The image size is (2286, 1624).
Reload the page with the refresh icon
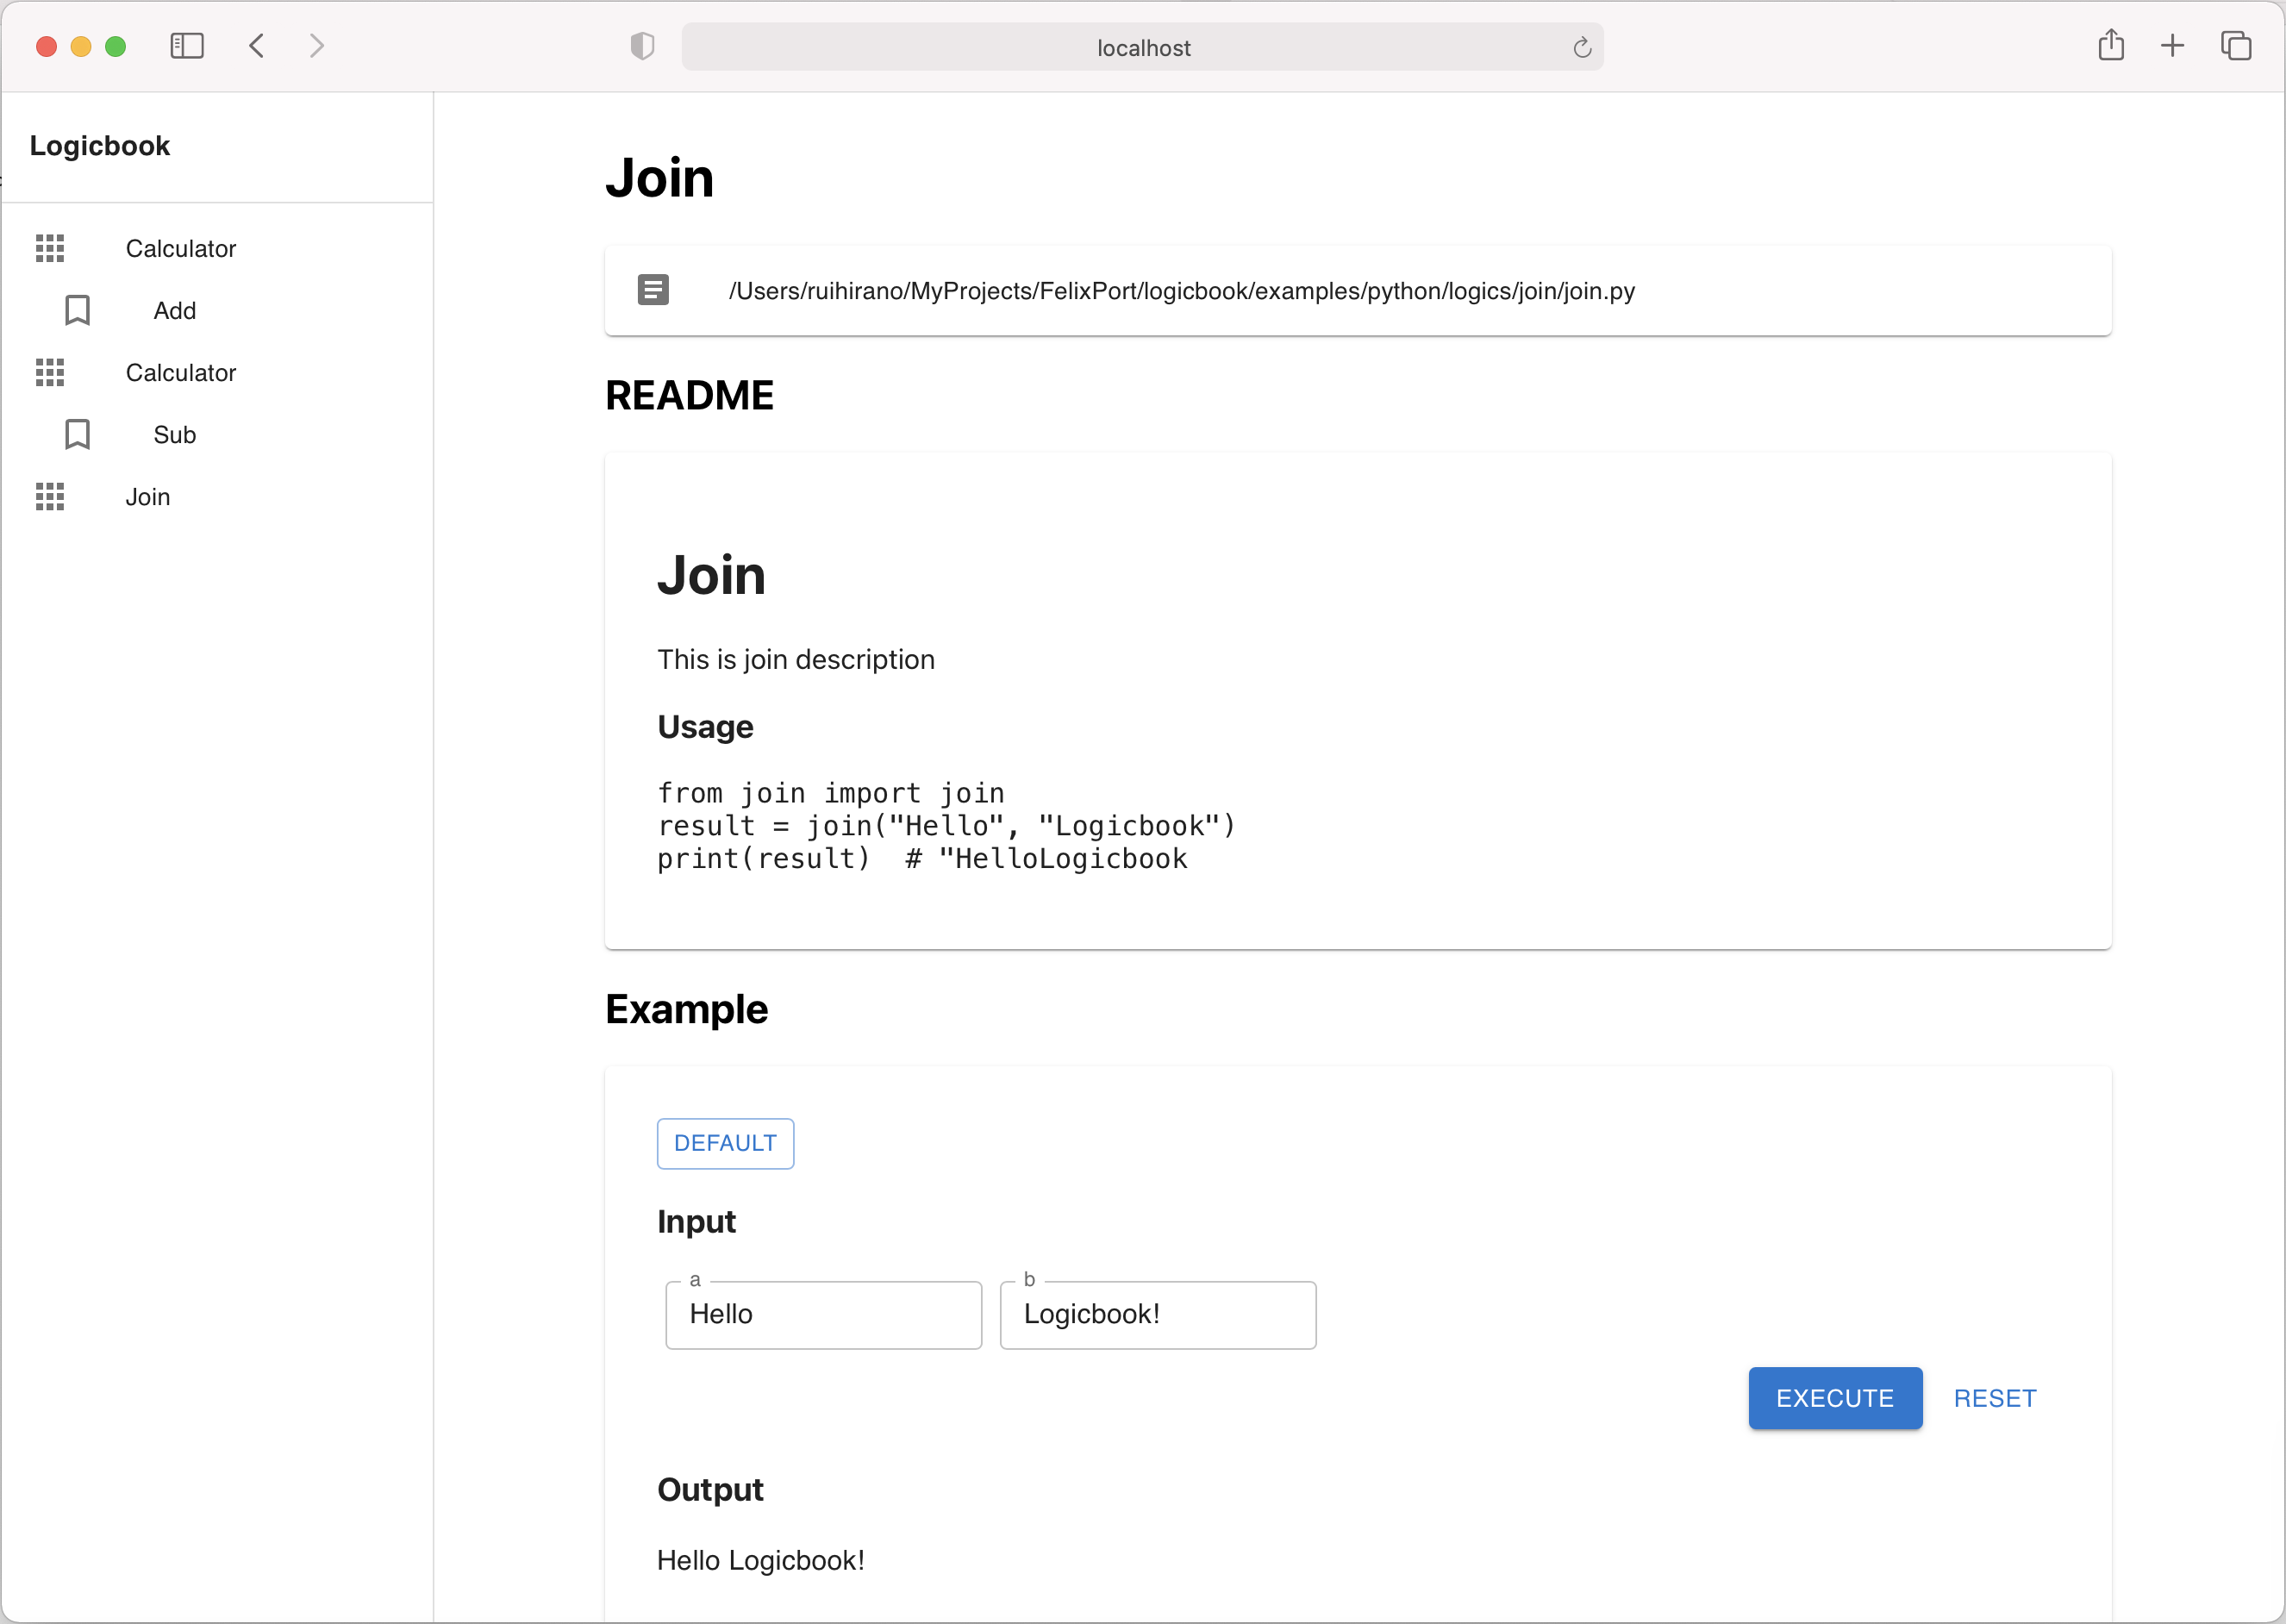1581,47
